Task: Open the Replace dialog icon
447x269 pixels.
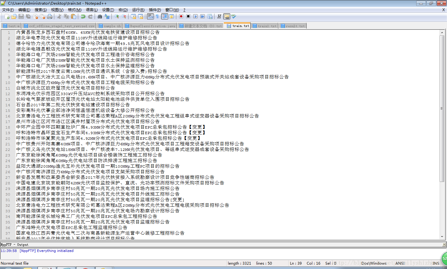Action: tap(107, 16)
